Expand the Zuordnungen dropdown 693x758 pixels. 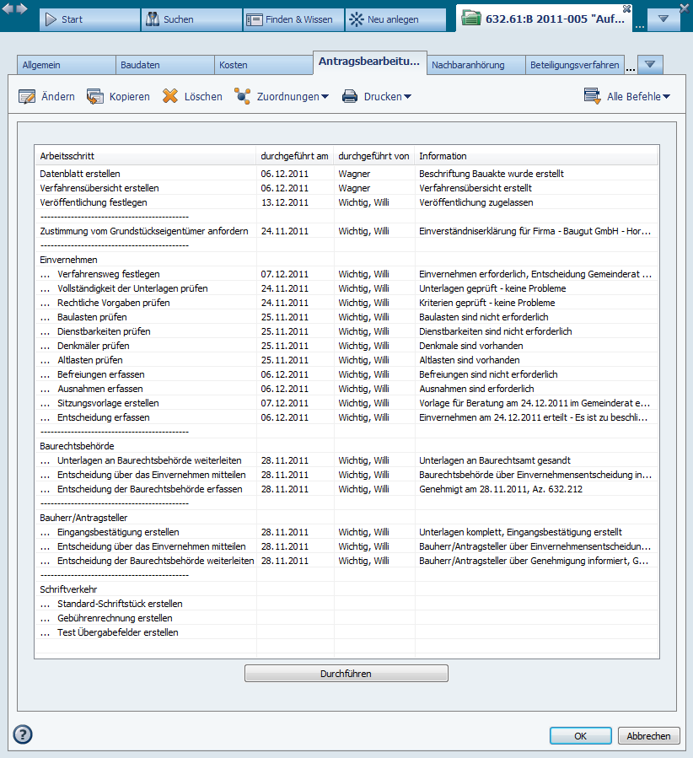click(x=282, y=97)
